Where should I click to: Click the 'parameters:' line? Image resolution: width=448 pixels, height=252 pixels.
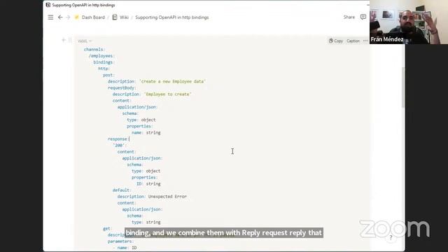click(x=120, y=241)
